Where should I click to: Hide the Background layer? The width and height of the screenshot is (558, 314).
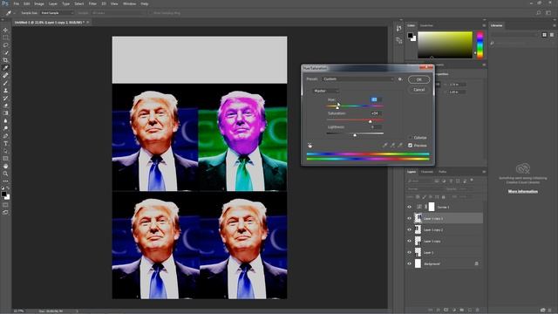[x=409, y=263]
